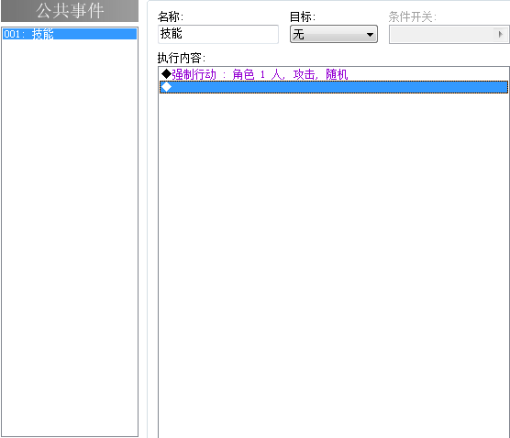
Task: Select the 强制行动 command line
Action: tap(333, 74)
